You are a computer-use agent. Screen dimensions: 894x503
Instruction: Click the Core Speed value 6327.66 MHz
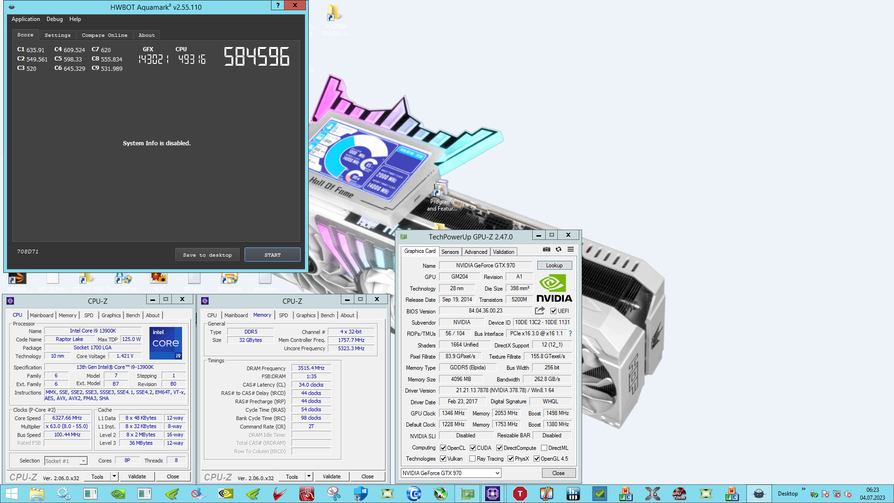67,418
